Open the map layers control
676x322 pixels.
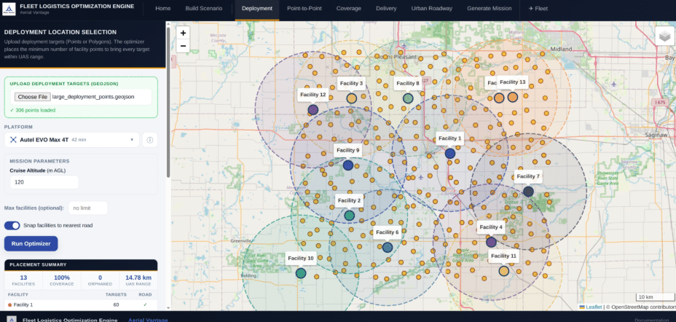tap(664, 36)
